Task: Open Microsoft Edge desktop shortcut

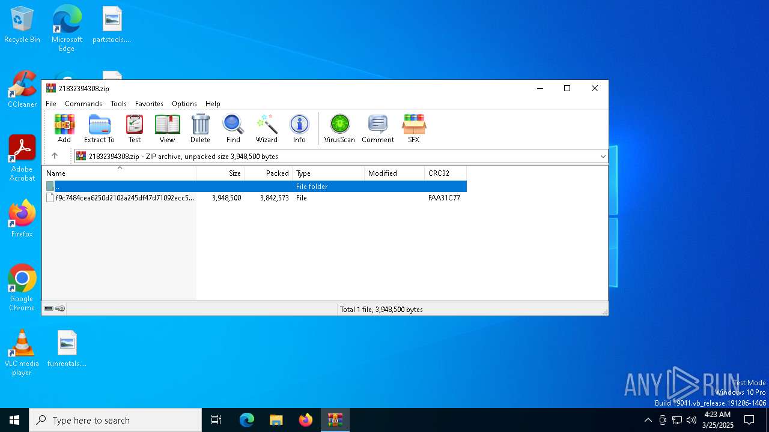Action: point(67,29)
